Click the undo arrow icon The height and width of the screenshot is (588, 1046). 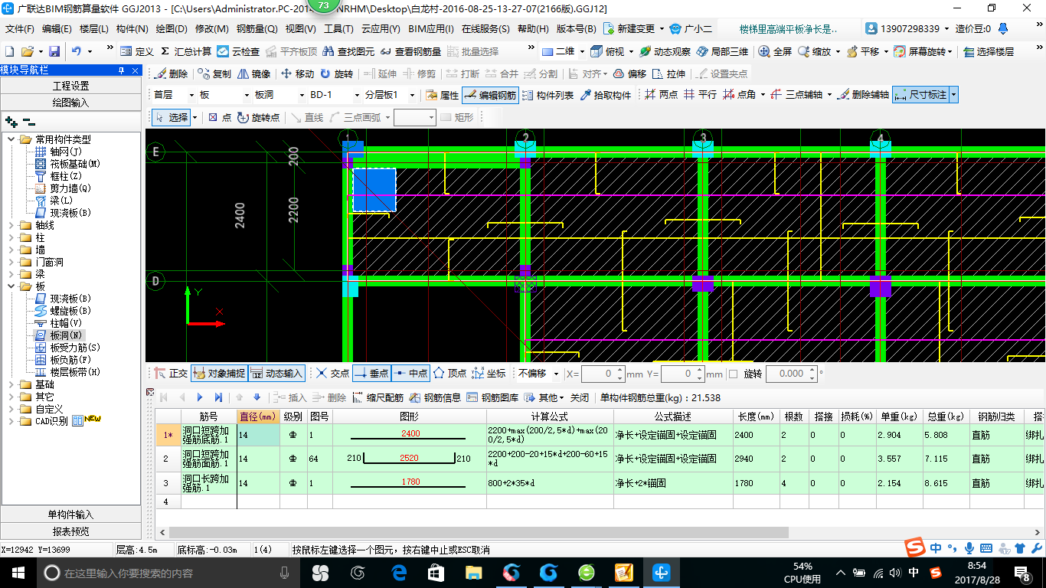point(77,51)
